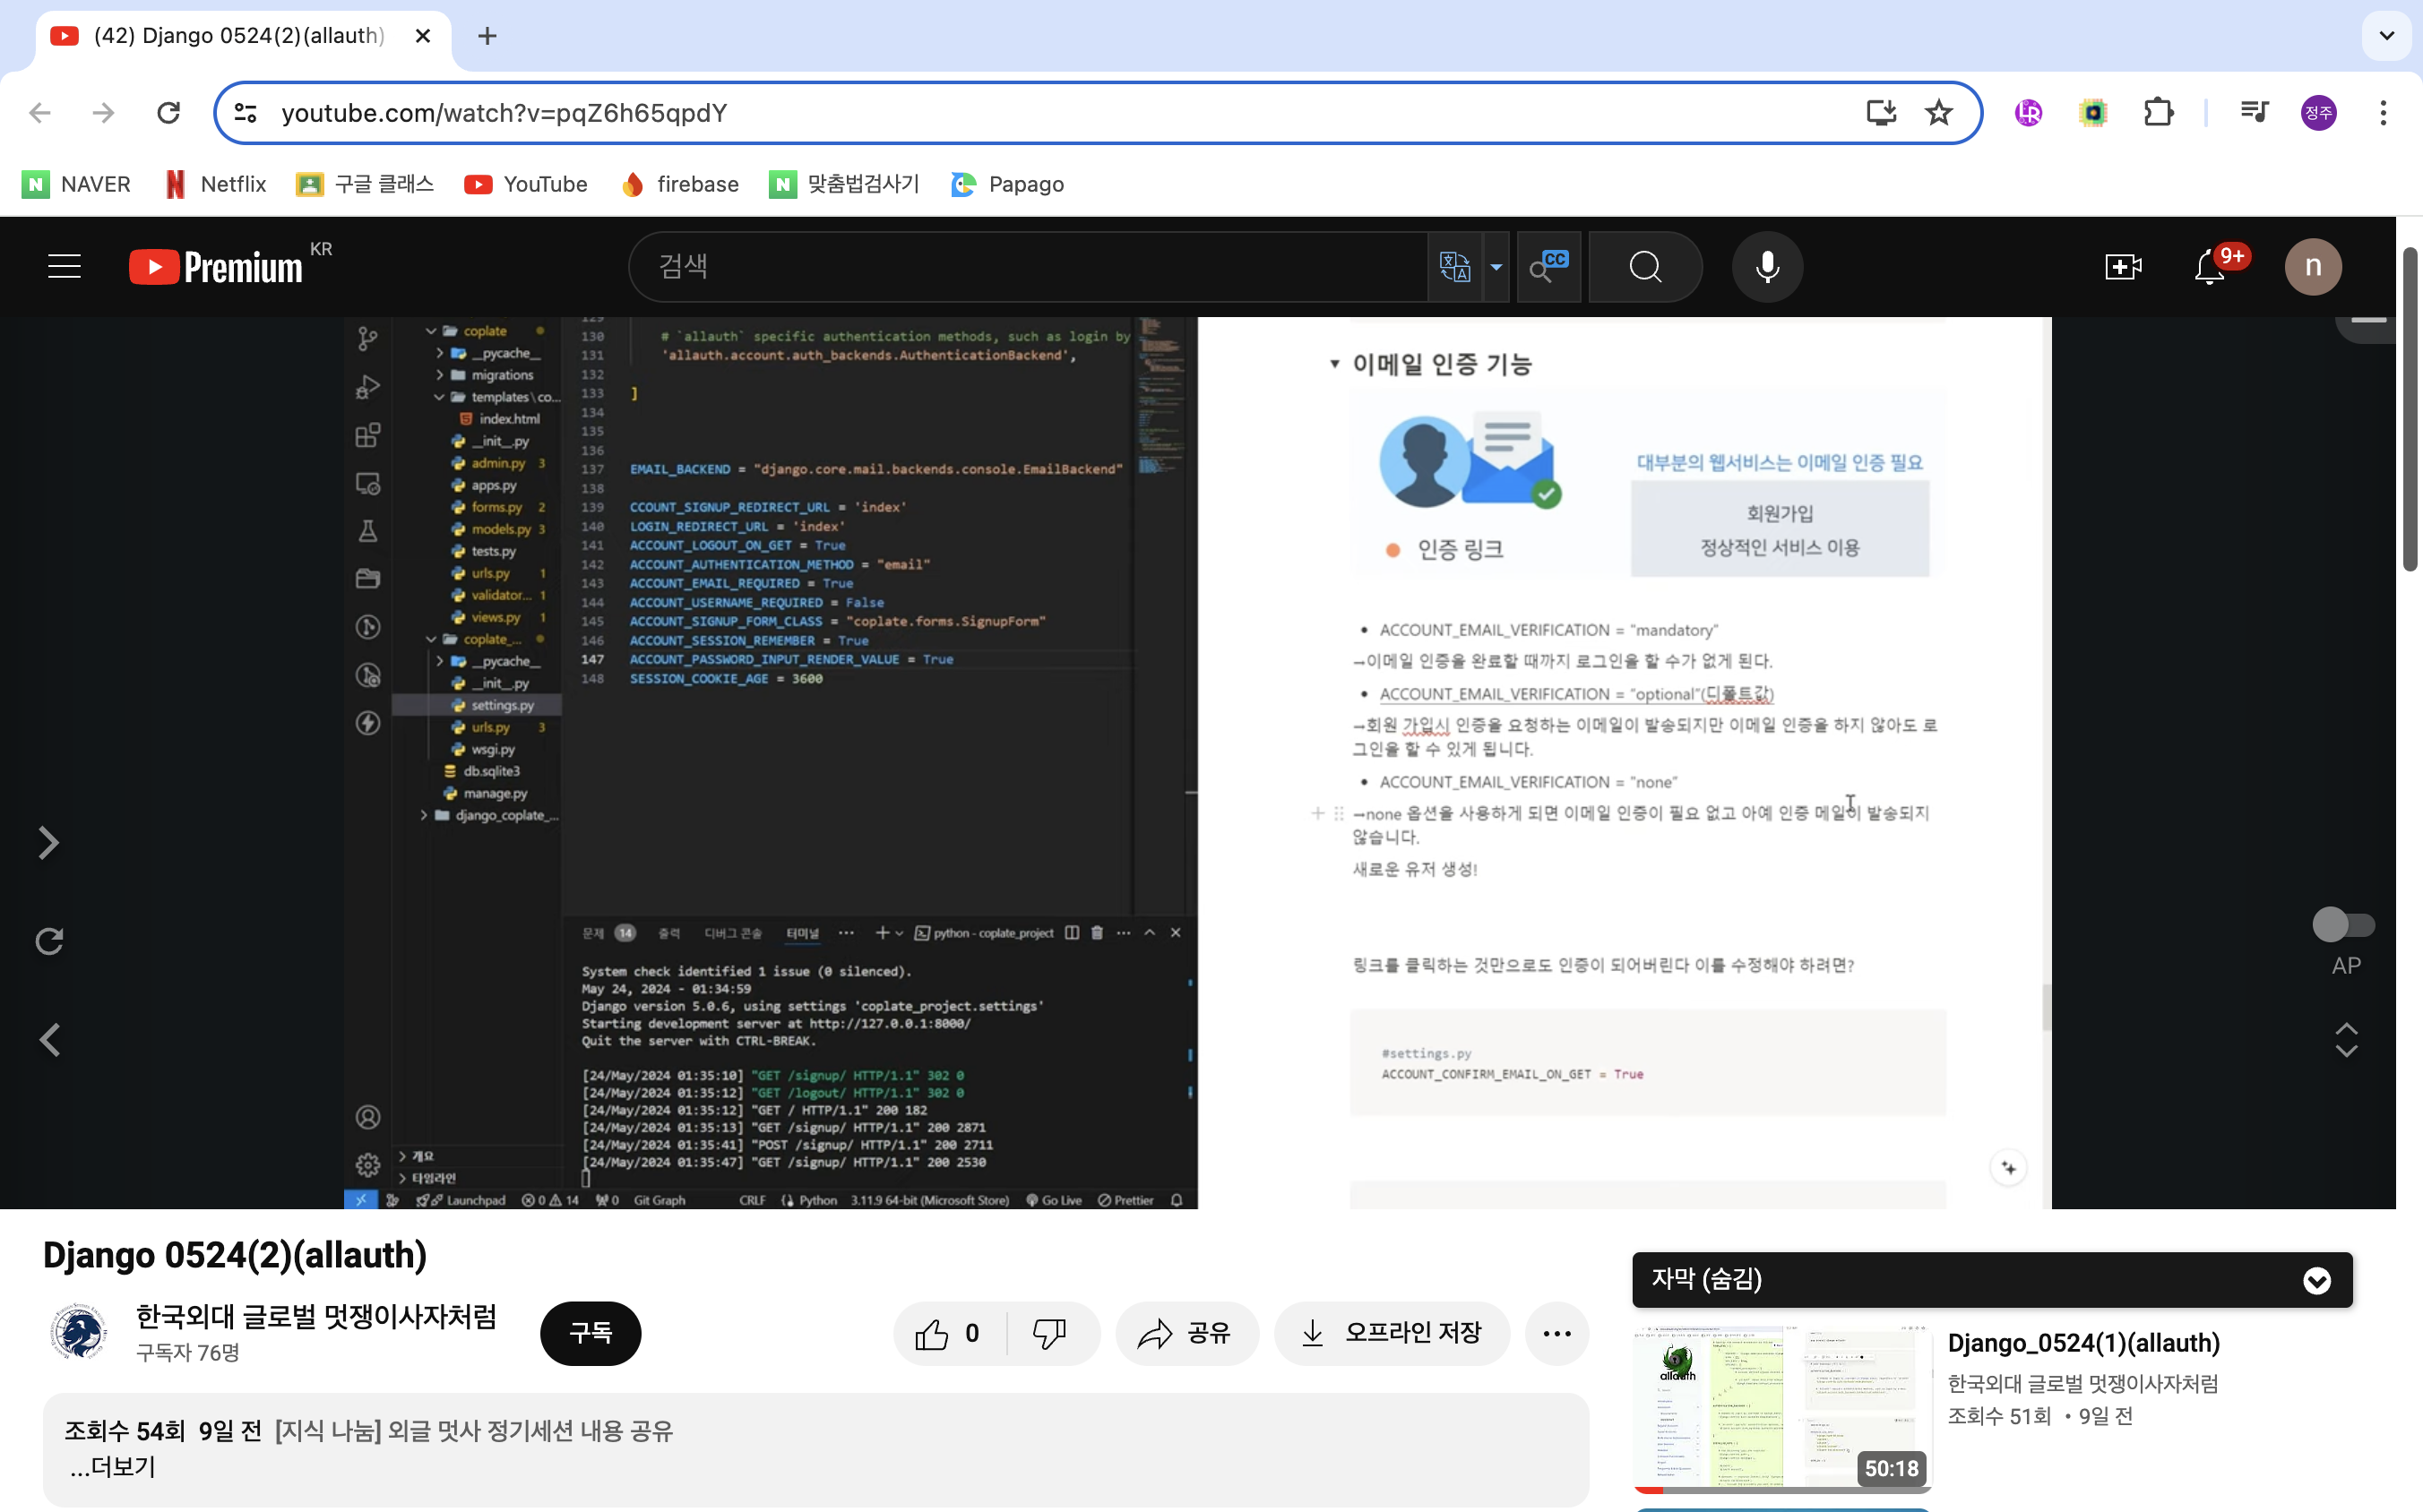Expand description with ...더보기
2423x1512 pixels.
113,1467
